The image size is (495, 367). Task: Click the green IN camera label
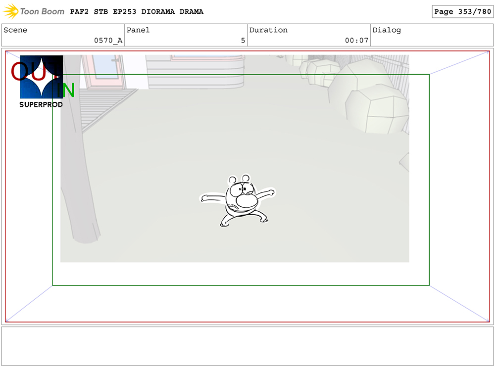66,90
